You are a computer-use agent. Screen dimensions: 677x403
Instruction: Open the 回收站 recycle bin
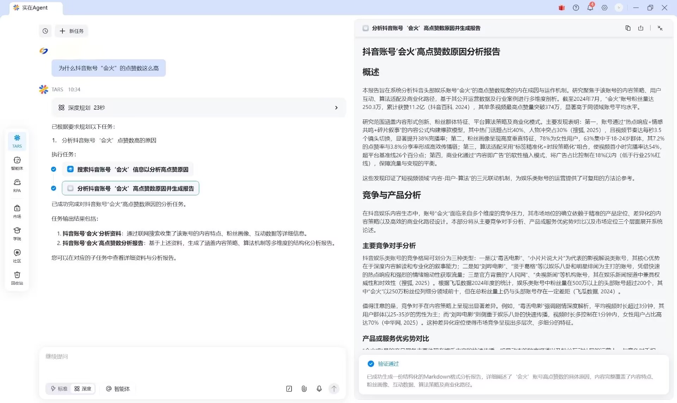17,278
